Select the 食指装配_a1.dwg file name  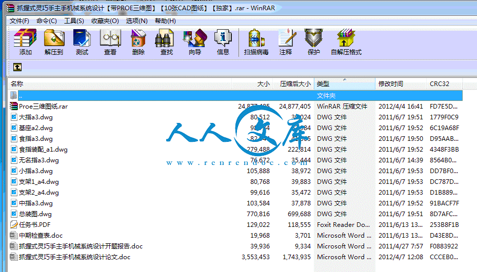pos(43,149)
